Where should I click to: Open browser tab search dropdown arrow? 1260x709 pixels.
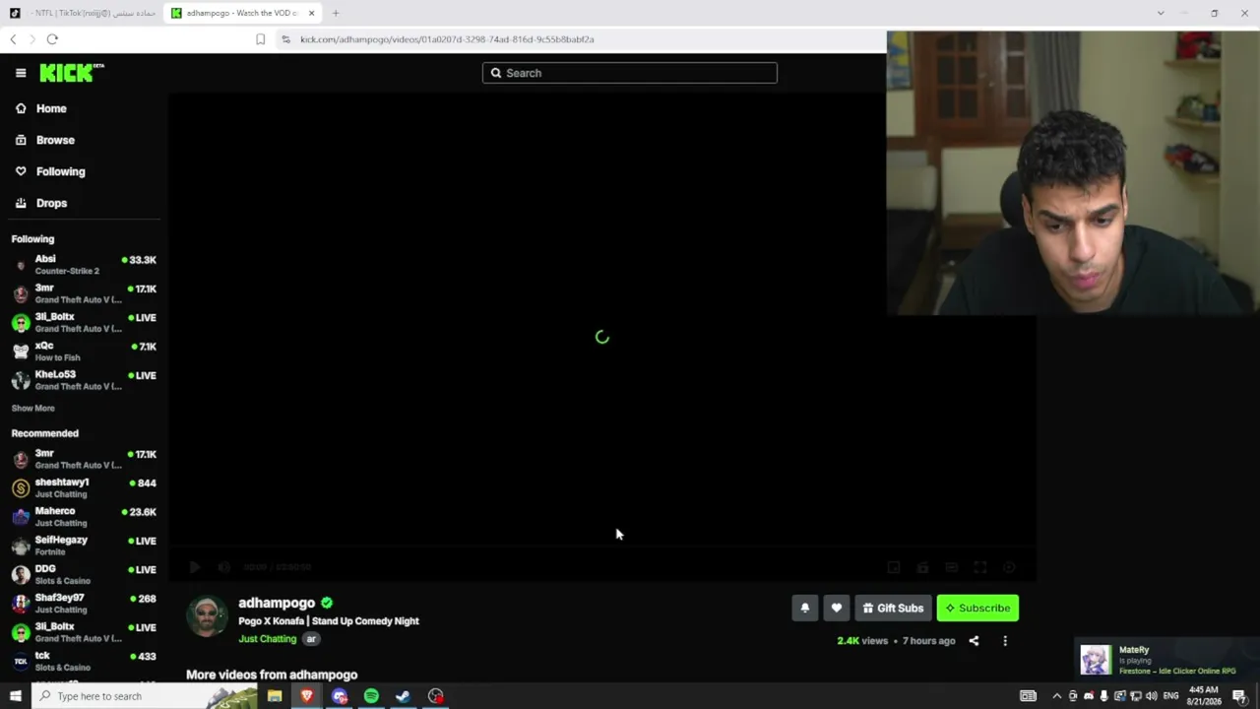1161,13
